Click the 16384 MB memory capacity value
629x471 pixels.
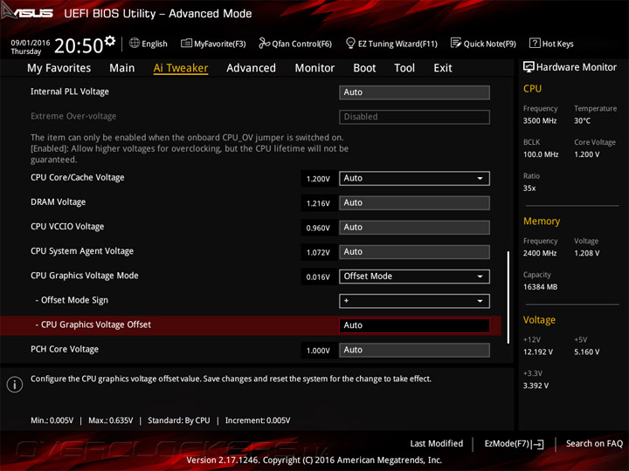540,287
